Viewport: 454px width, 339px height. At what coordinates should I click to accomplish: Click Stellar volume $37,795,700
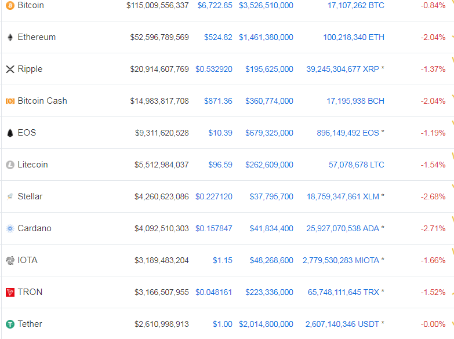[271, 196]
